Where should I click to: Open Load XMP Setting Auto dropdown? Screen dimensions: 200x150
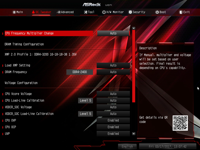113,65
